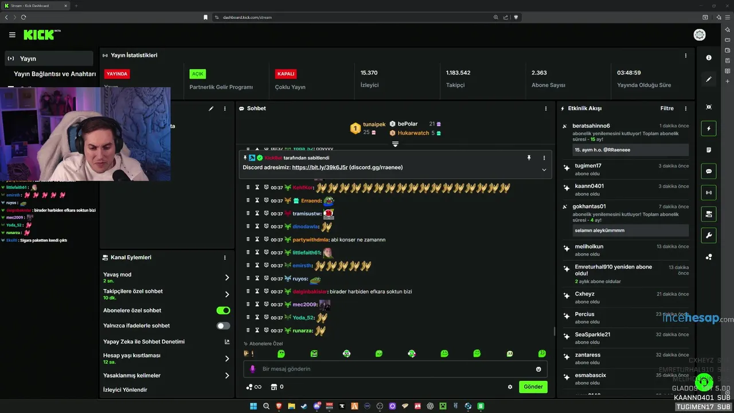Image resolution: width=734 pixels, height=413 pixels.
Task: Select Yayın in left navigation
Action: [49, 59]
